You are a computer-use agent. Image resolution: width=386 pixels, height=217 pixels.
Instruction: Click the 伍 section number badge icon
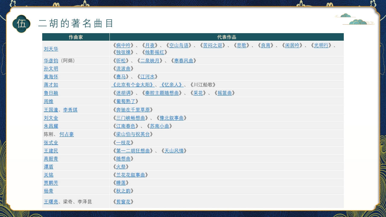(21, 24)
